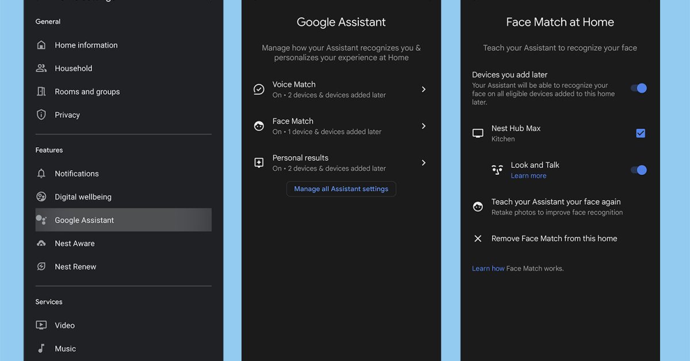Expand Voice Match with its chevron arrow
Viewport: 690px width, 361px height.
pos(424,89)
